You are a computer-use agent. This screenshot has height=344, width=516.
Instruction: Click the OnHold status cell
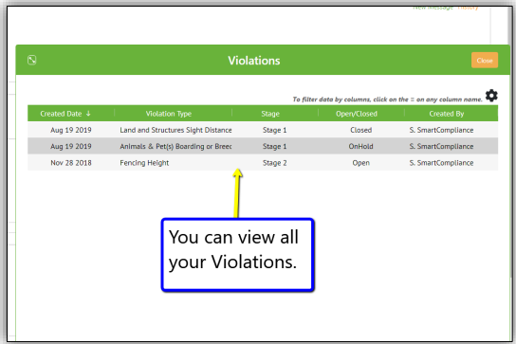pyautogui.click(x=361, y=146)
